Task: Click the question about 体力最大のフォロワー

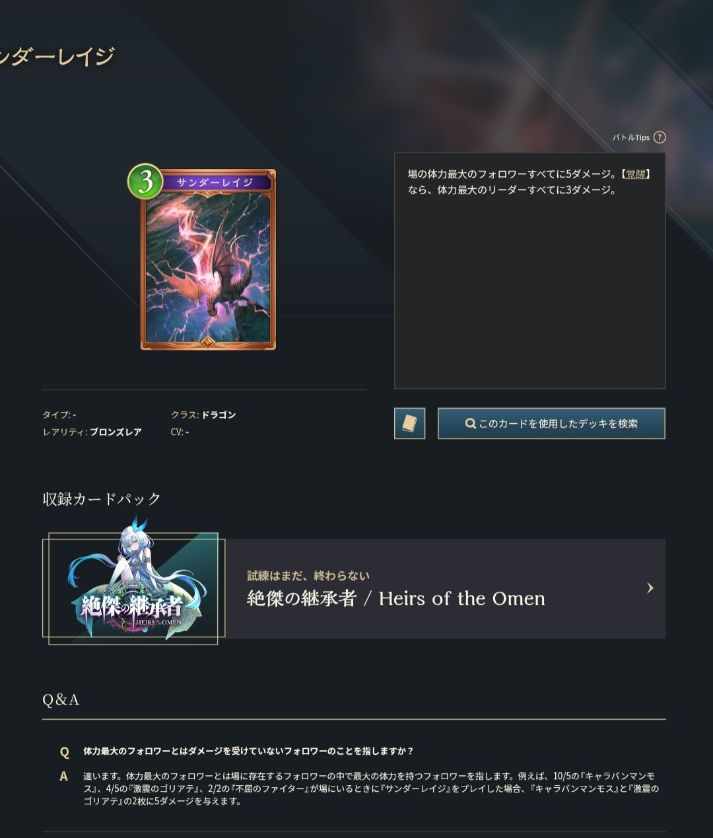Action: 248,751
